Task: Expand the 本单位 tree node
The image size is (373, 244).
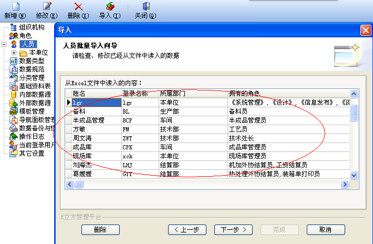Action: click(x=14, y=53)
